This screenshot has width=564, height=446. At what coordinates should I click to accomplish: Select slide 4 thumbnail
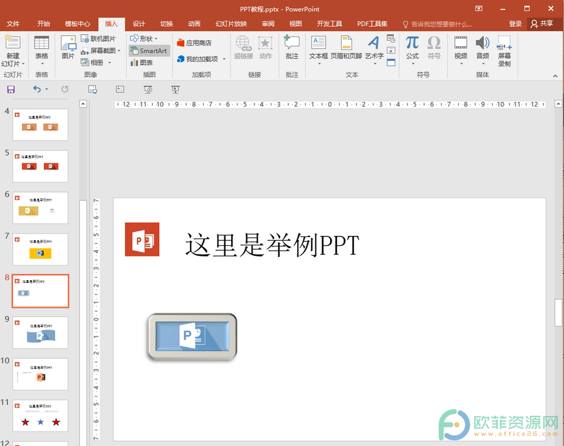click(40, 124)
